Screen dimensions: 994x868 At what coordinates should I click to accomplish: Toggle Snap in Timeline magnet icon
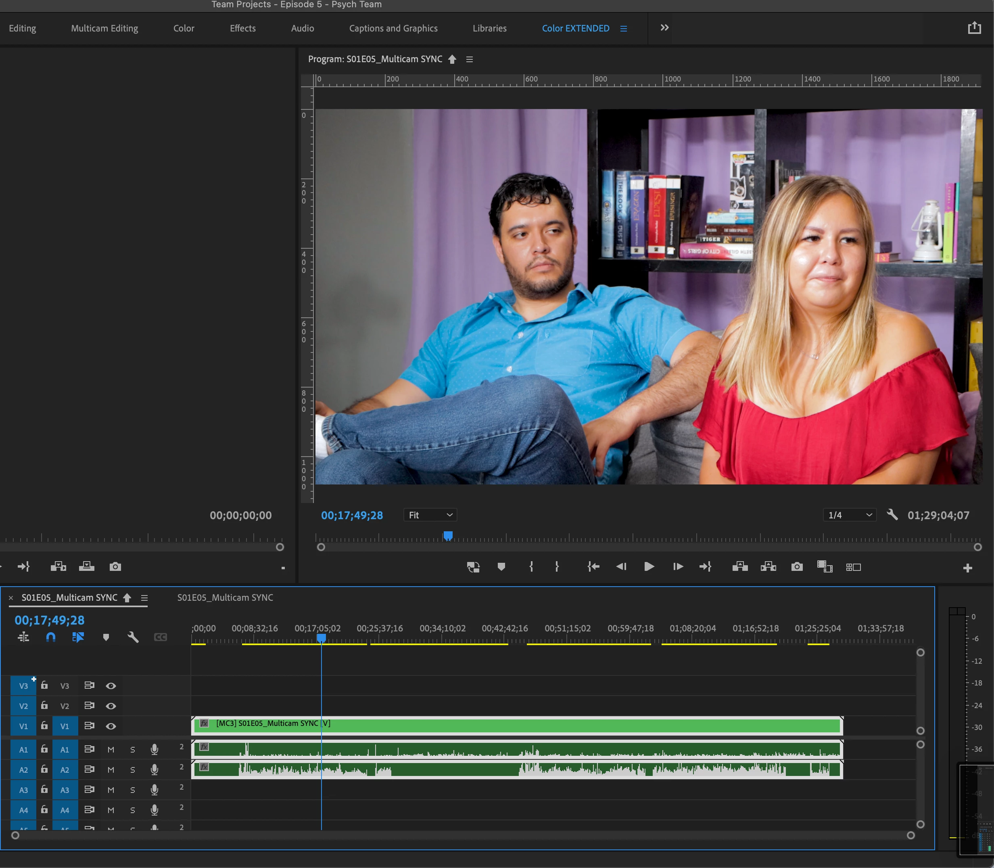51,637
